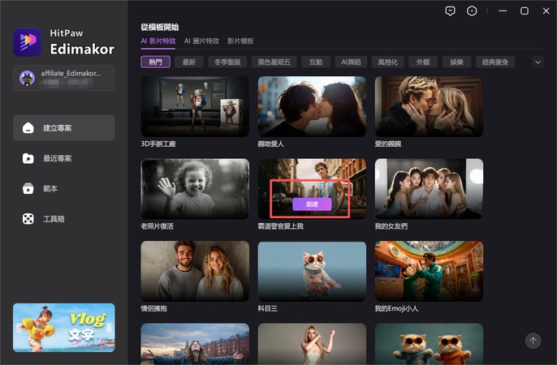Click the play-box icon beside 範本
This screenshot has height=365, width=557.
pos(28,188)
